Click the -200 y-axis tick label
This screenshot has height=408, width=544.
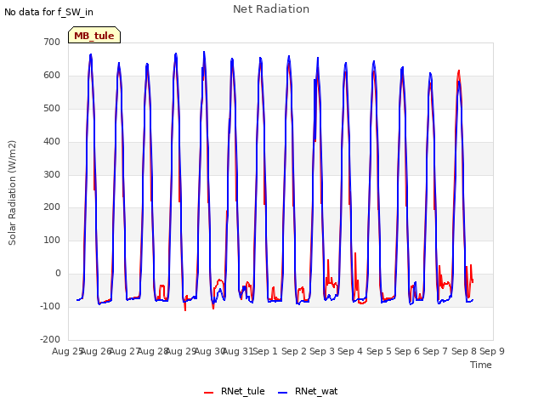pos(50,339)
